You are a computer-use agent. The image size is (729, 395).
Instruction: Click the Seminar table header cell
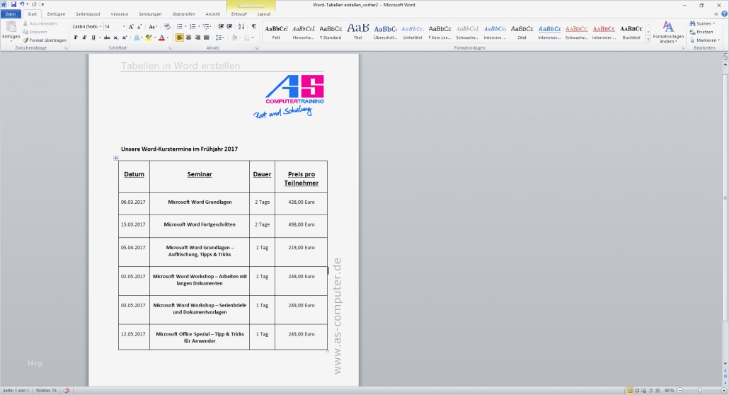(x=200, y=176)
